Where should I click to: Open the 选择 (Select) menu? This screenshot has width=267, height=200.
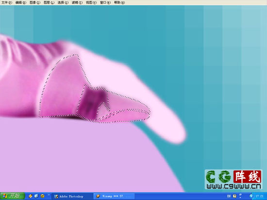[x=63, y=2]
